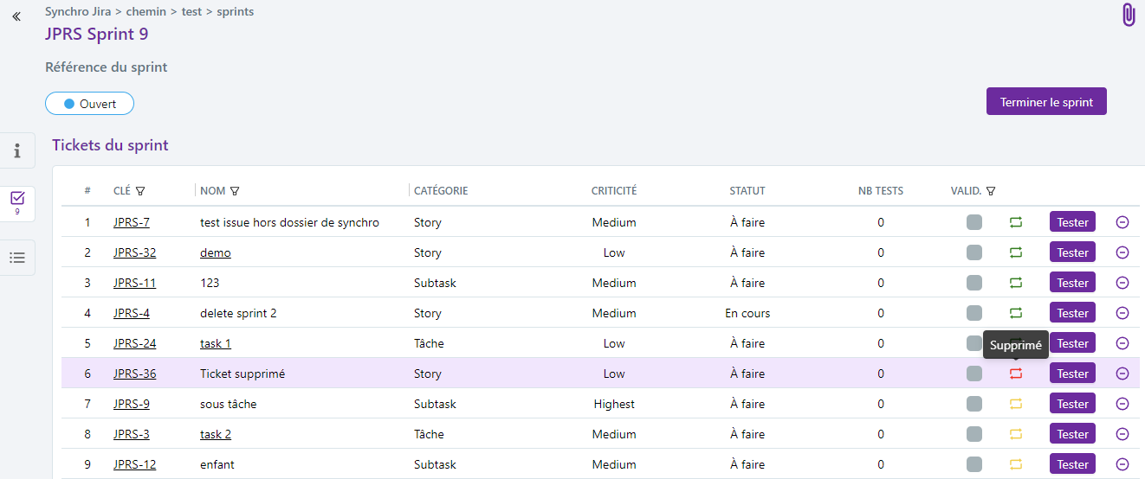
Task: Open the sprint info sidebar tab
Action: point(17,150)
